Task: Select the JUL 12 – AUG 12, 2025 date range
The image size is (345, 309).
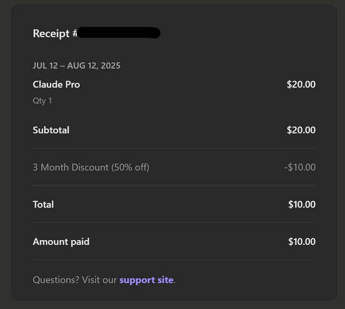Action: pos(77,66)
